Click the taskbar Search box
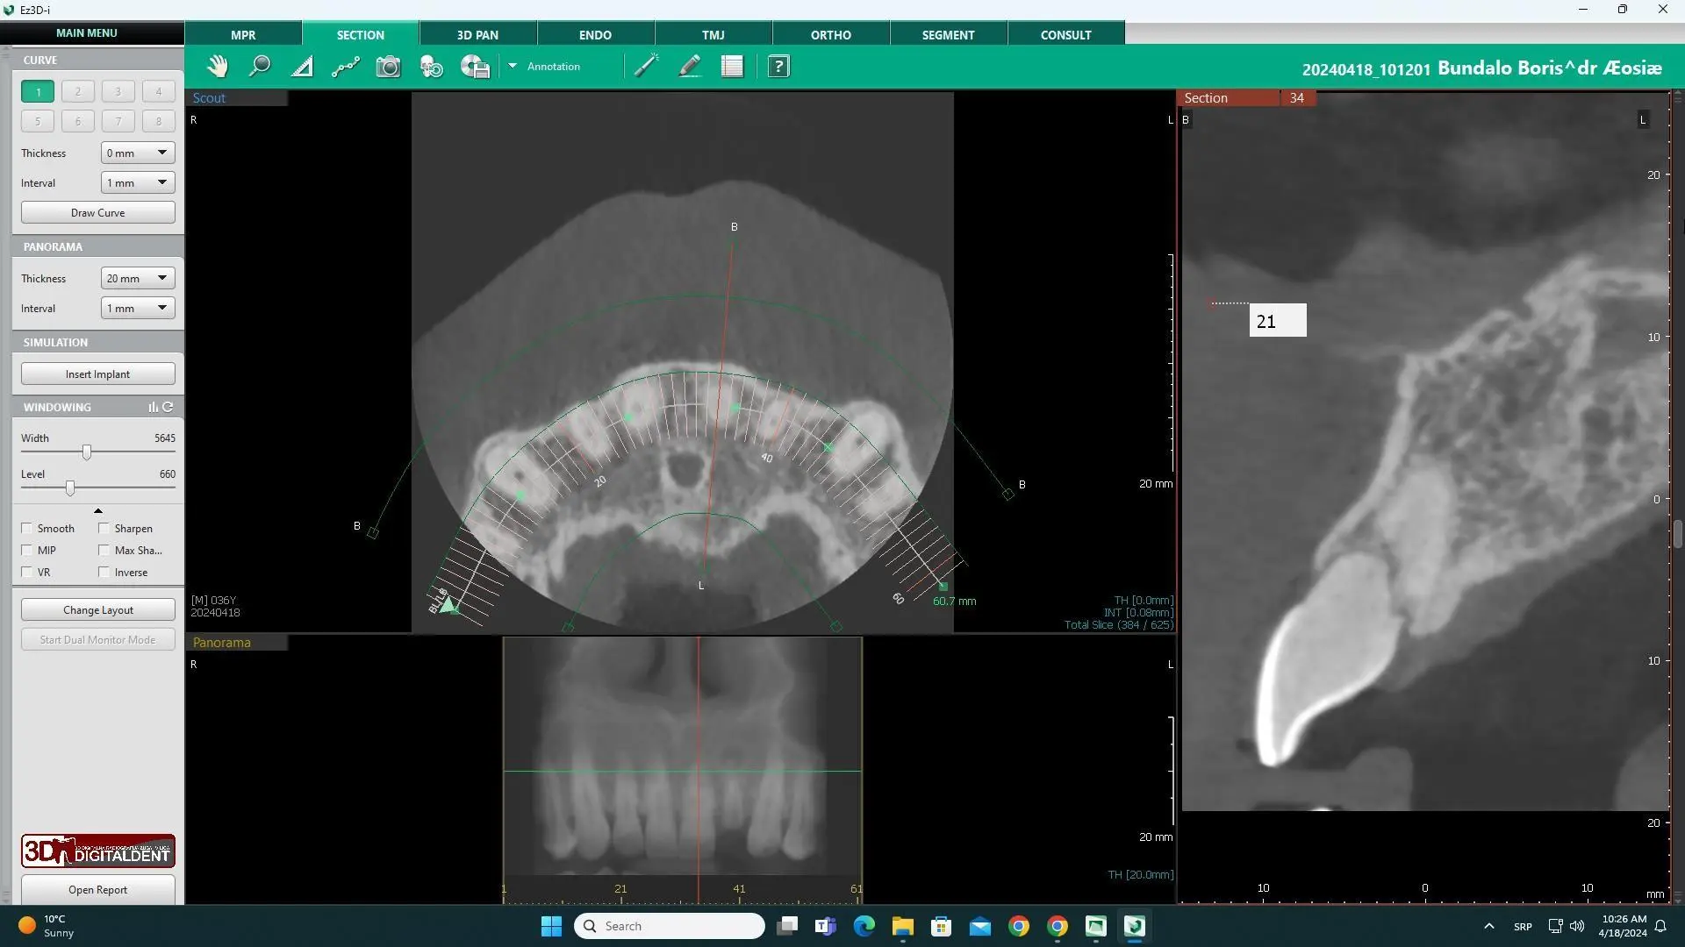The image size is (1685, 947). pos(670,926)
